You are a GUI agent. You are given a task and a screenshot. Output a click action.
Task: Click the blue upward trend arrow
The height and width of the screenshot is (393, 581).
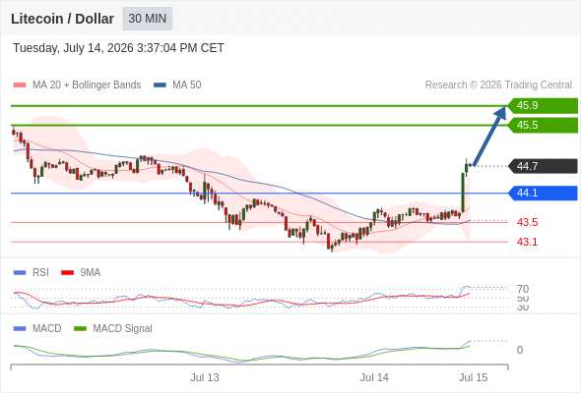(x=489, y=136)
